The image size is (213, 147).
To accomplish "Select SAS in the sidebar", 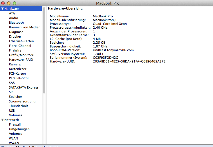I will tap(12, 83).
